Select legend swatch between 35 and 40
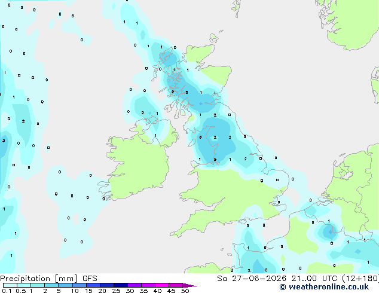The width and height of the screenshot is (379, 293). pos(148,285)
